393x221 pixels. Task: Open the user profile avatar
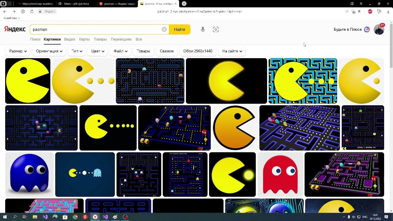tap(379, 29)
